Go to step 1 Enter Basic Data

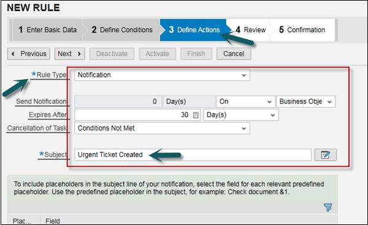(47, 30)
